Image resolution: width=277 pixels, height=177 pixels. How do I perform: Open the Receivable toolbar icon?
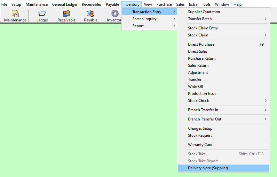pos(67,16)
